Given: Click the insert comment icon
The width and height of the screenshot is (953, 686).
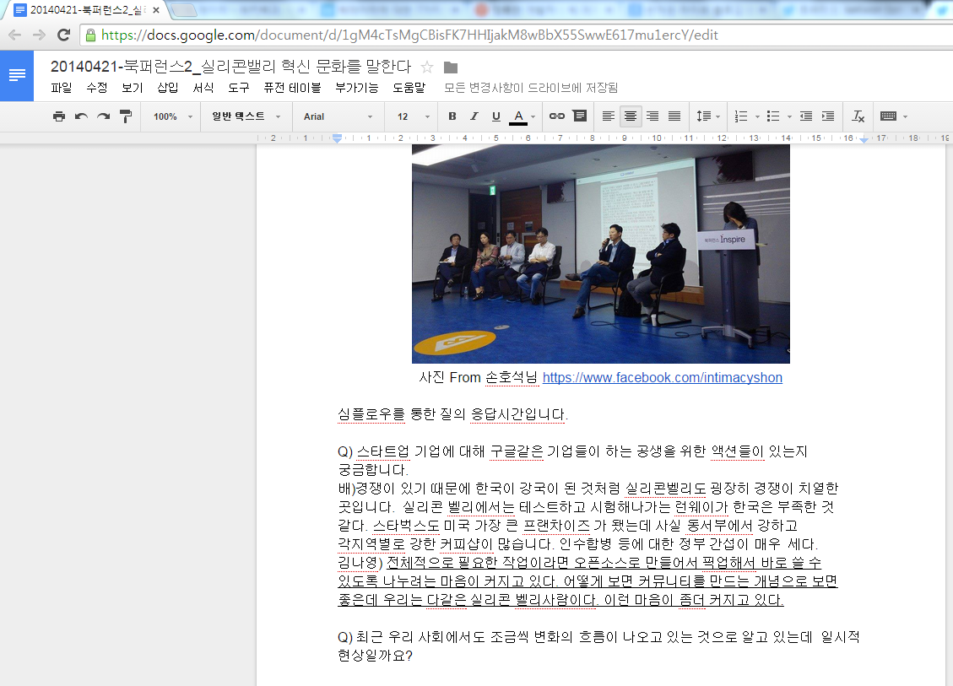Looking at the screenshot, I should [x=580, y=116].
